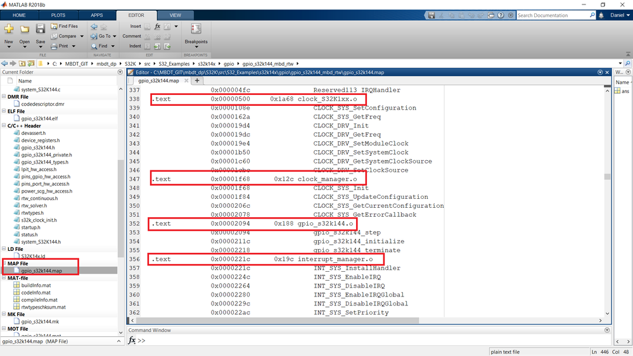Image resolution: width=633 pixels, height=356 pixels.
Task: Click the Command Window prompt
Action: [141, 341]
